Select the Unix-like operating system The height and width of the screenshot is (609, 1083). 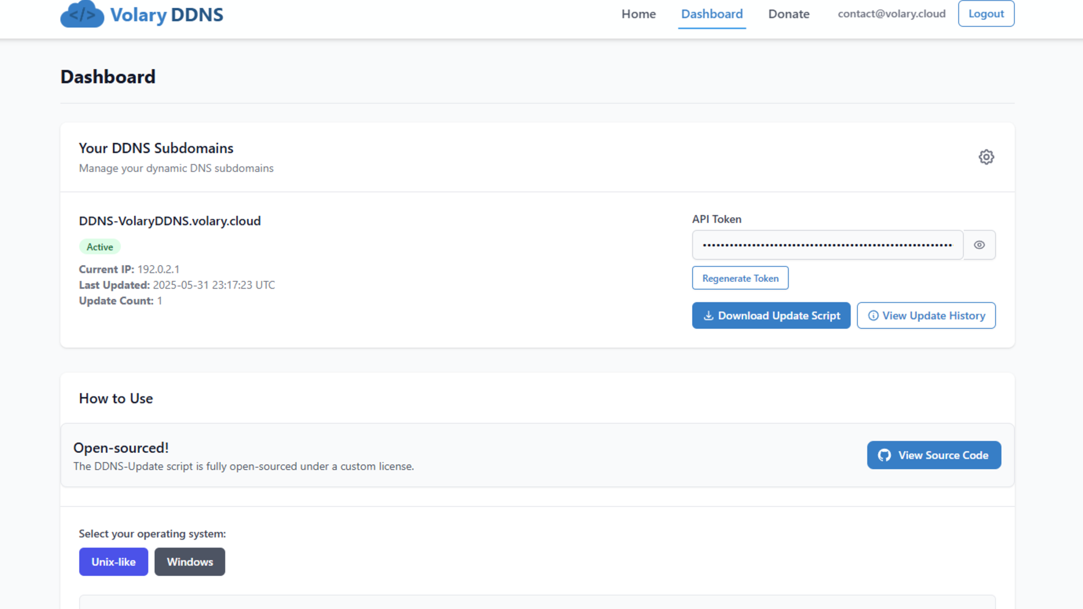tap(113, 562)
